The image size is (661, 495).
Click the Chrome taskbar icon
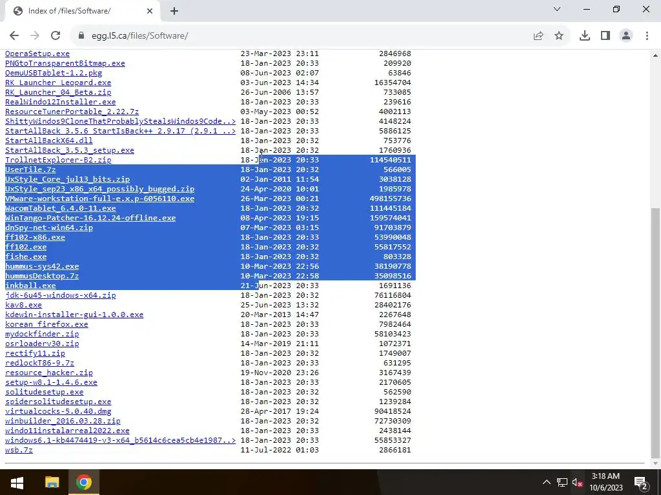tap(83, 482)
